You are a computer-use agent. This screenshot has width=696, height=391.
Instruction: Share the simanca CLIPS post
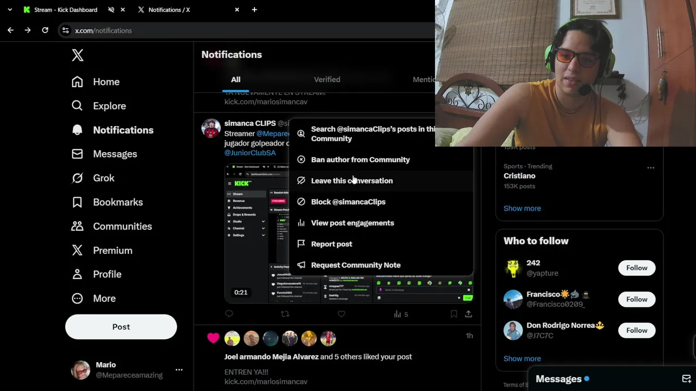click(x=468, y=314)
